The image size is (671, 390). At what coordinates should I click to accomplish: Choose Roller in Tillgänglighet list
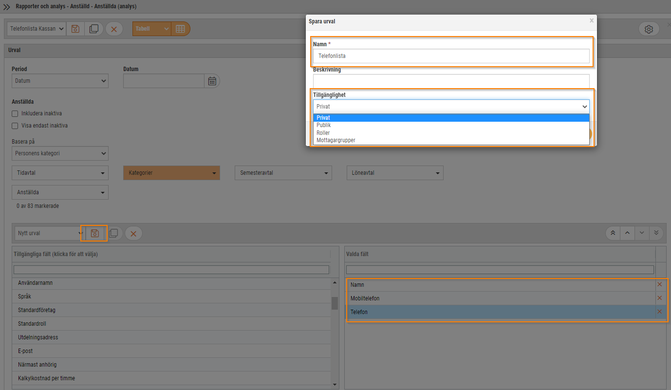451,132
